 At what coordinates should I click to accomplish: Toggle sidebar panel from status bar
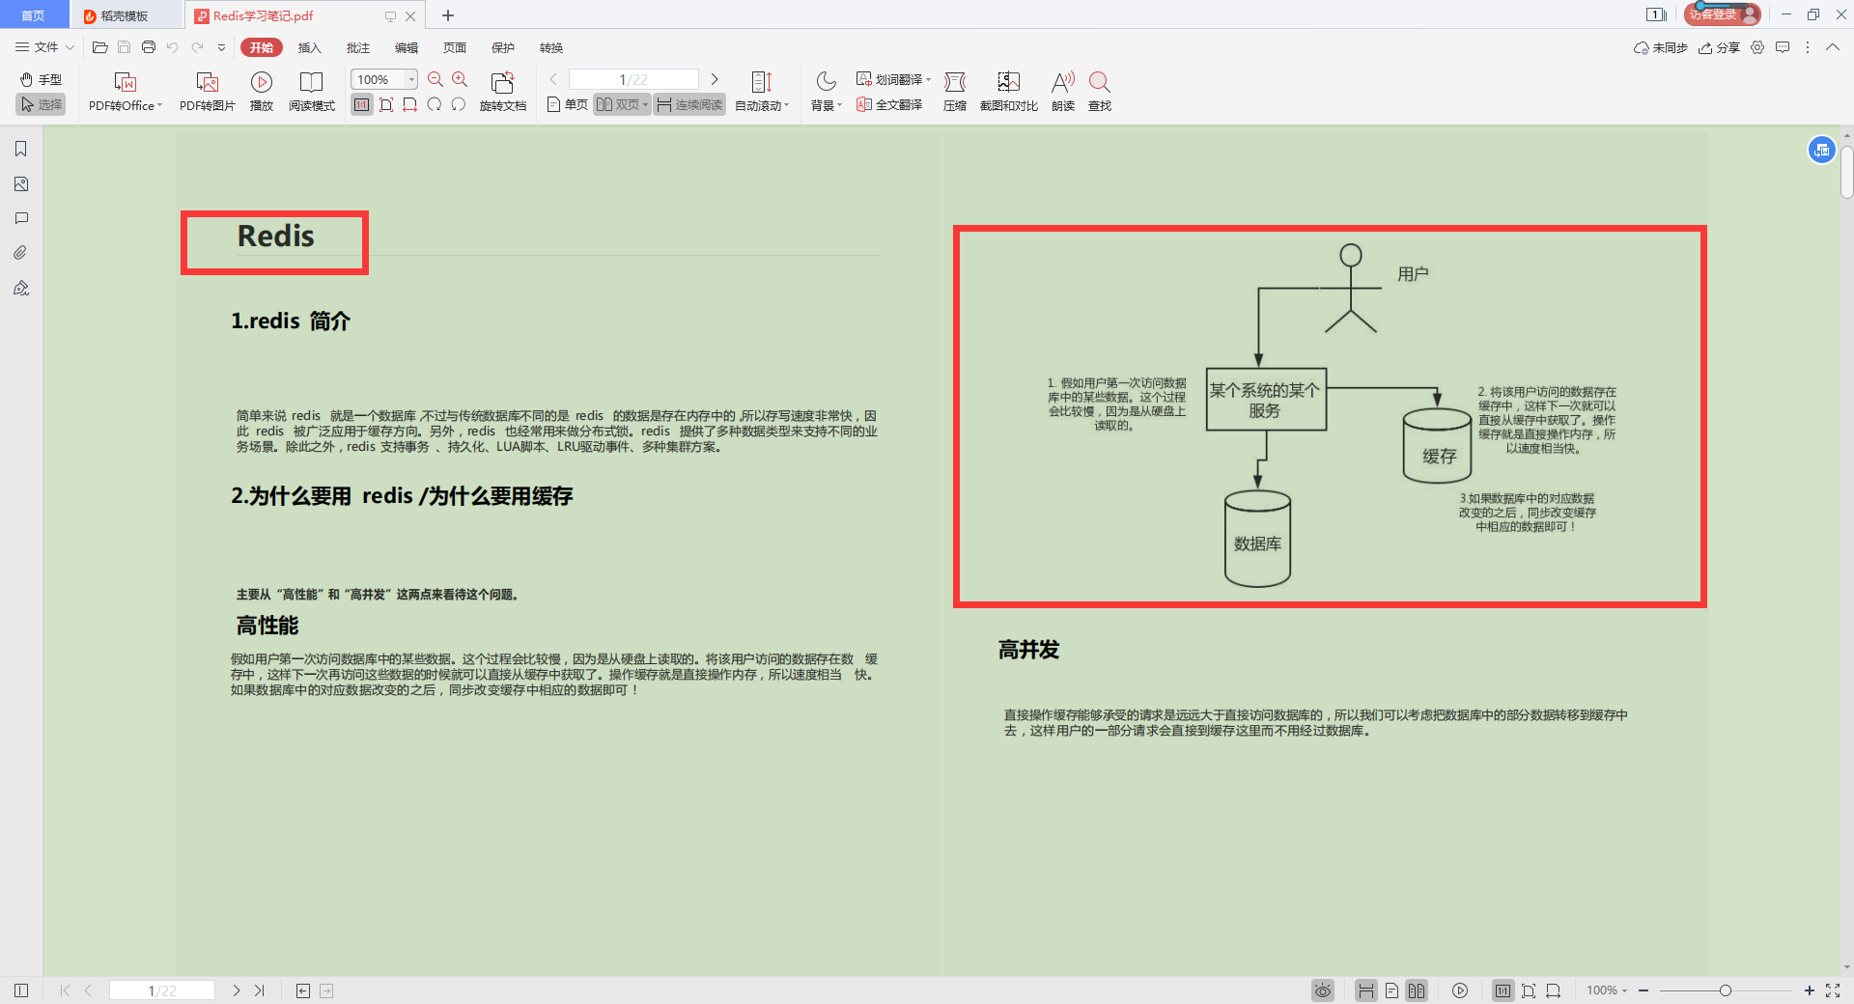21,990
